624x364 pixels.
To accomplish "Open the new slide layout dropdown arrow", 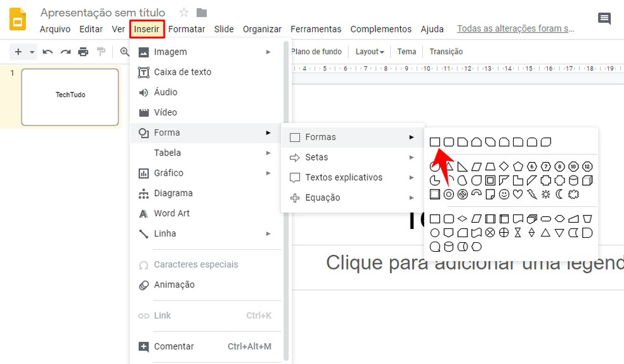I will pyautogui.click(x=32, y=52).
